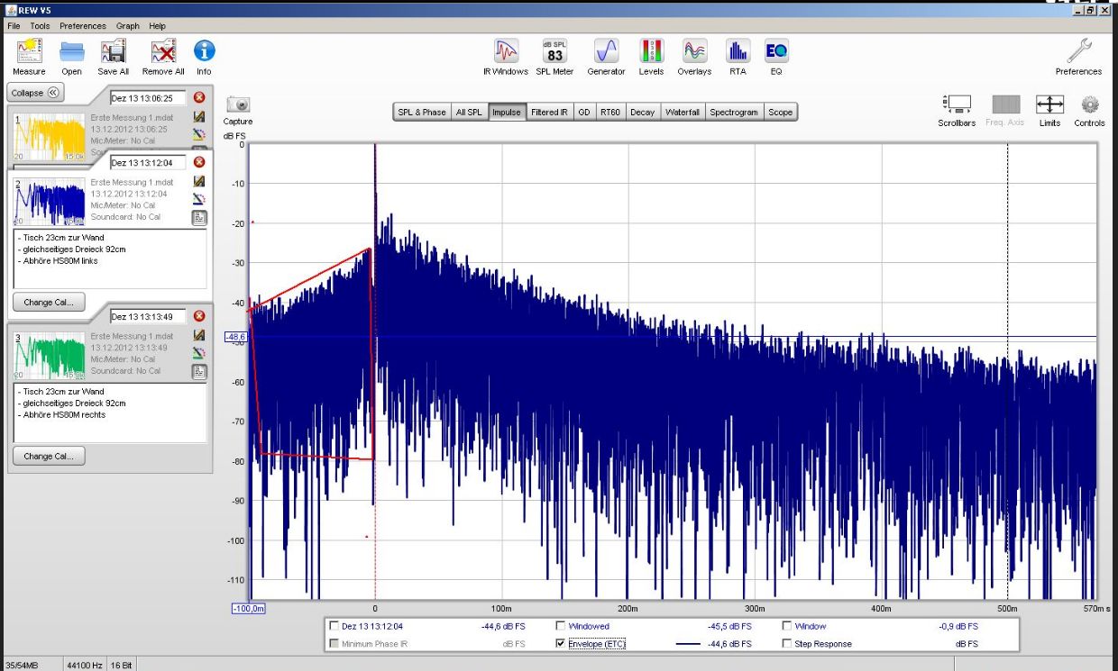Toggle the notes icon of measurement 3

click(199, 371)
